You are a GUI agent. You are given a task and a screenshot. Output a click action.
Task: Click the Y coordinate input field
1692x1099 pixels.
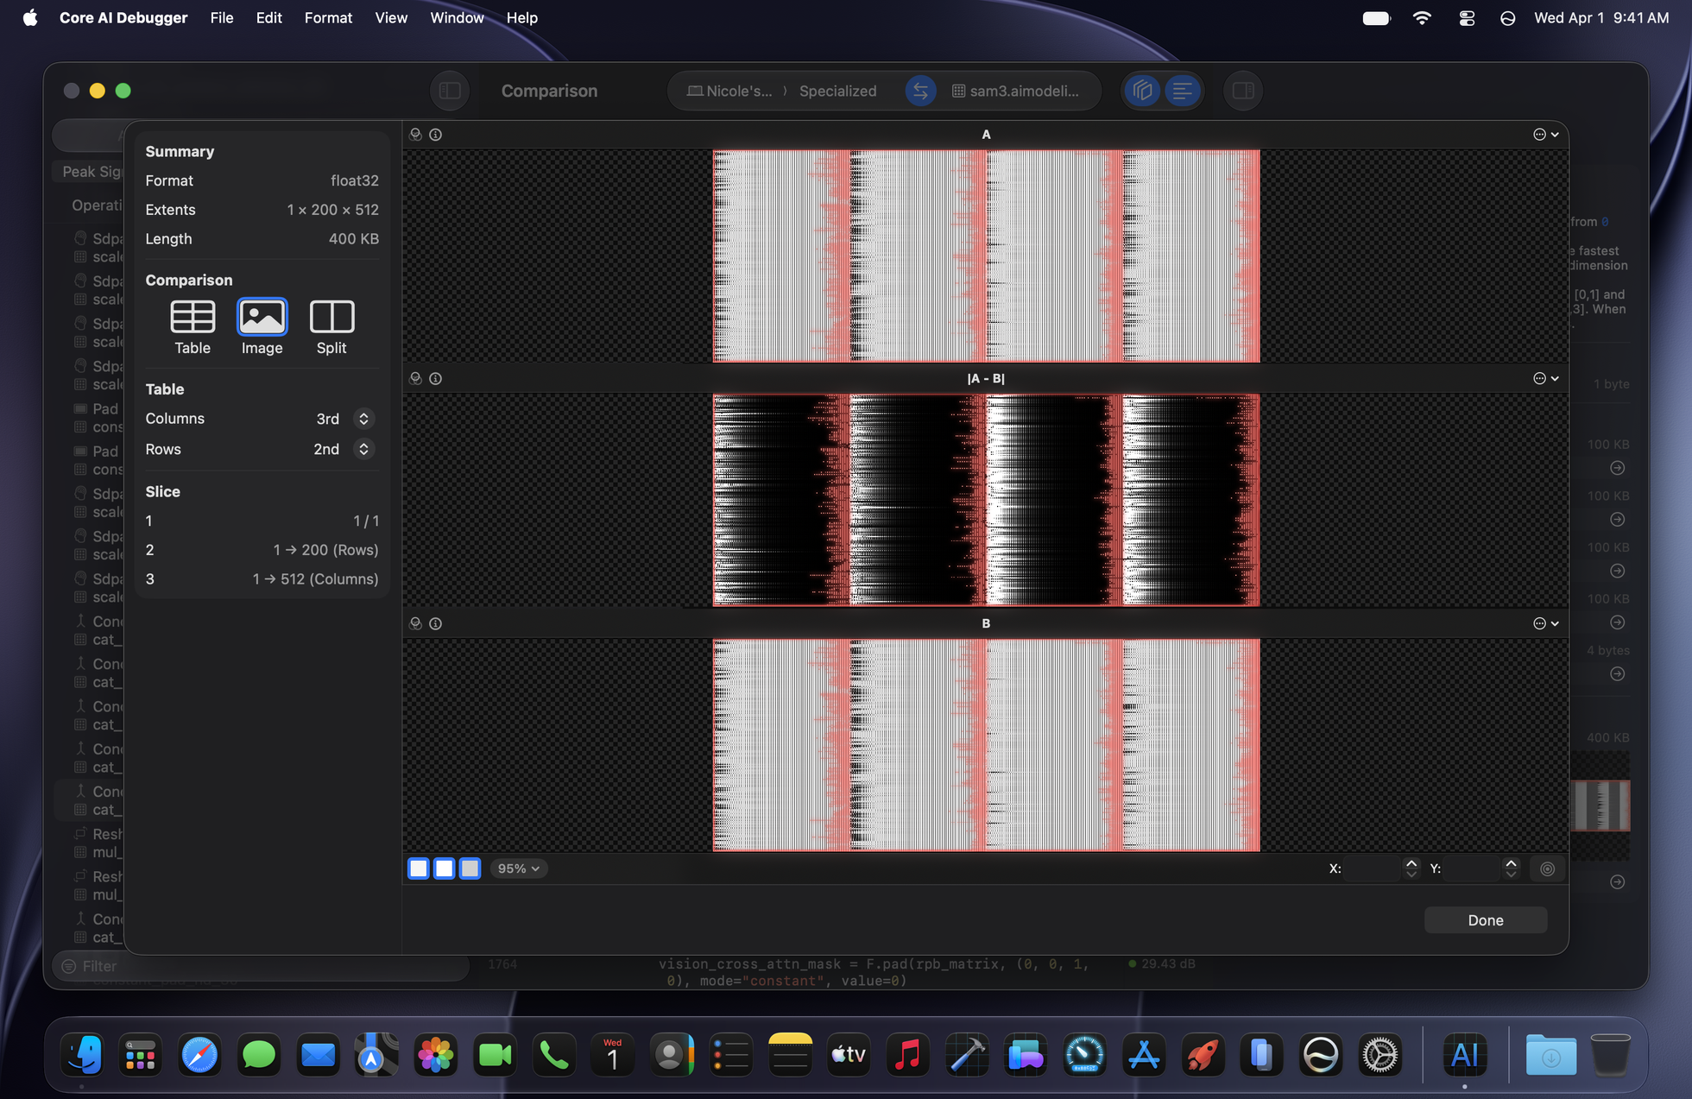click(1474, 868)
